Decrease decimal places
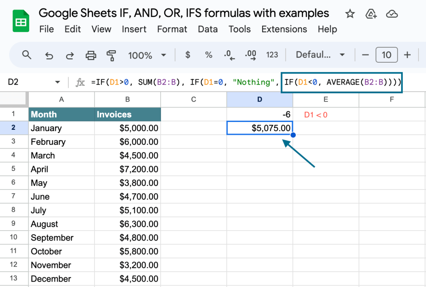The width and height of the screenshot is (426, 287). pyautogui.click(x=229, y=55)
